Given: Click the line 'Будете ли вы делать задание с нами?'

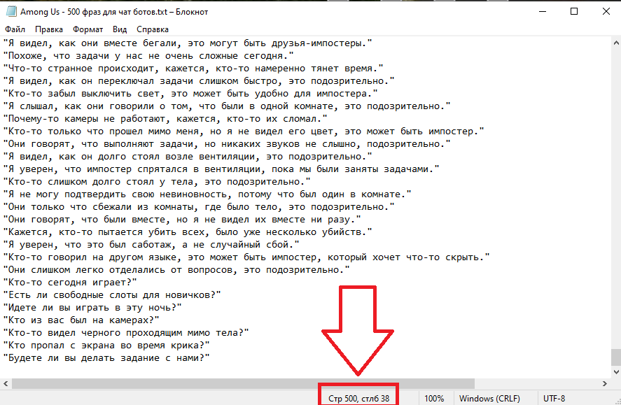Looking at the screenshot, I should click(x=106, y=358).
